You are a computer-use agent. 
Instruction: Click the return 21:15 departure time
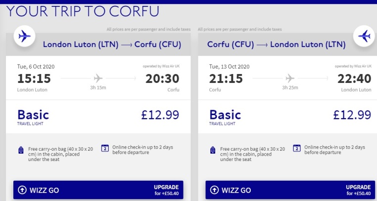pos(226,78)
